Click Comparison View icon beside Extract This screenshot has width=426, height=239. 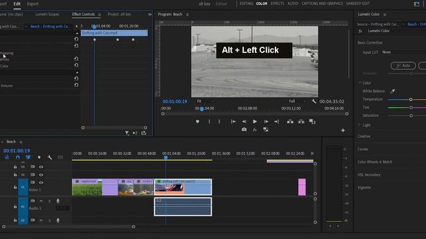[312, 121]
